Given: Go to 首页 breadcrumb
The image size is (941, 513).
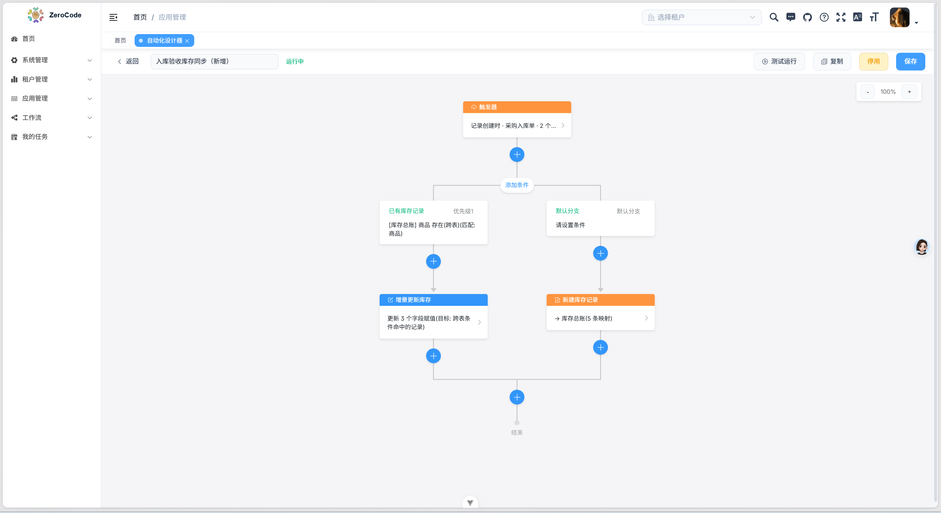Looking at the screenshot, I should [x=140, y=17].
